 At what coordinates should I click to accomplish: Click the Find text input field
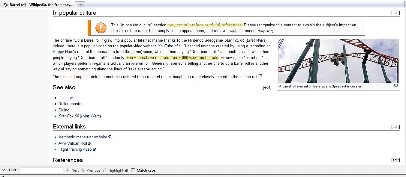[41, 170]
